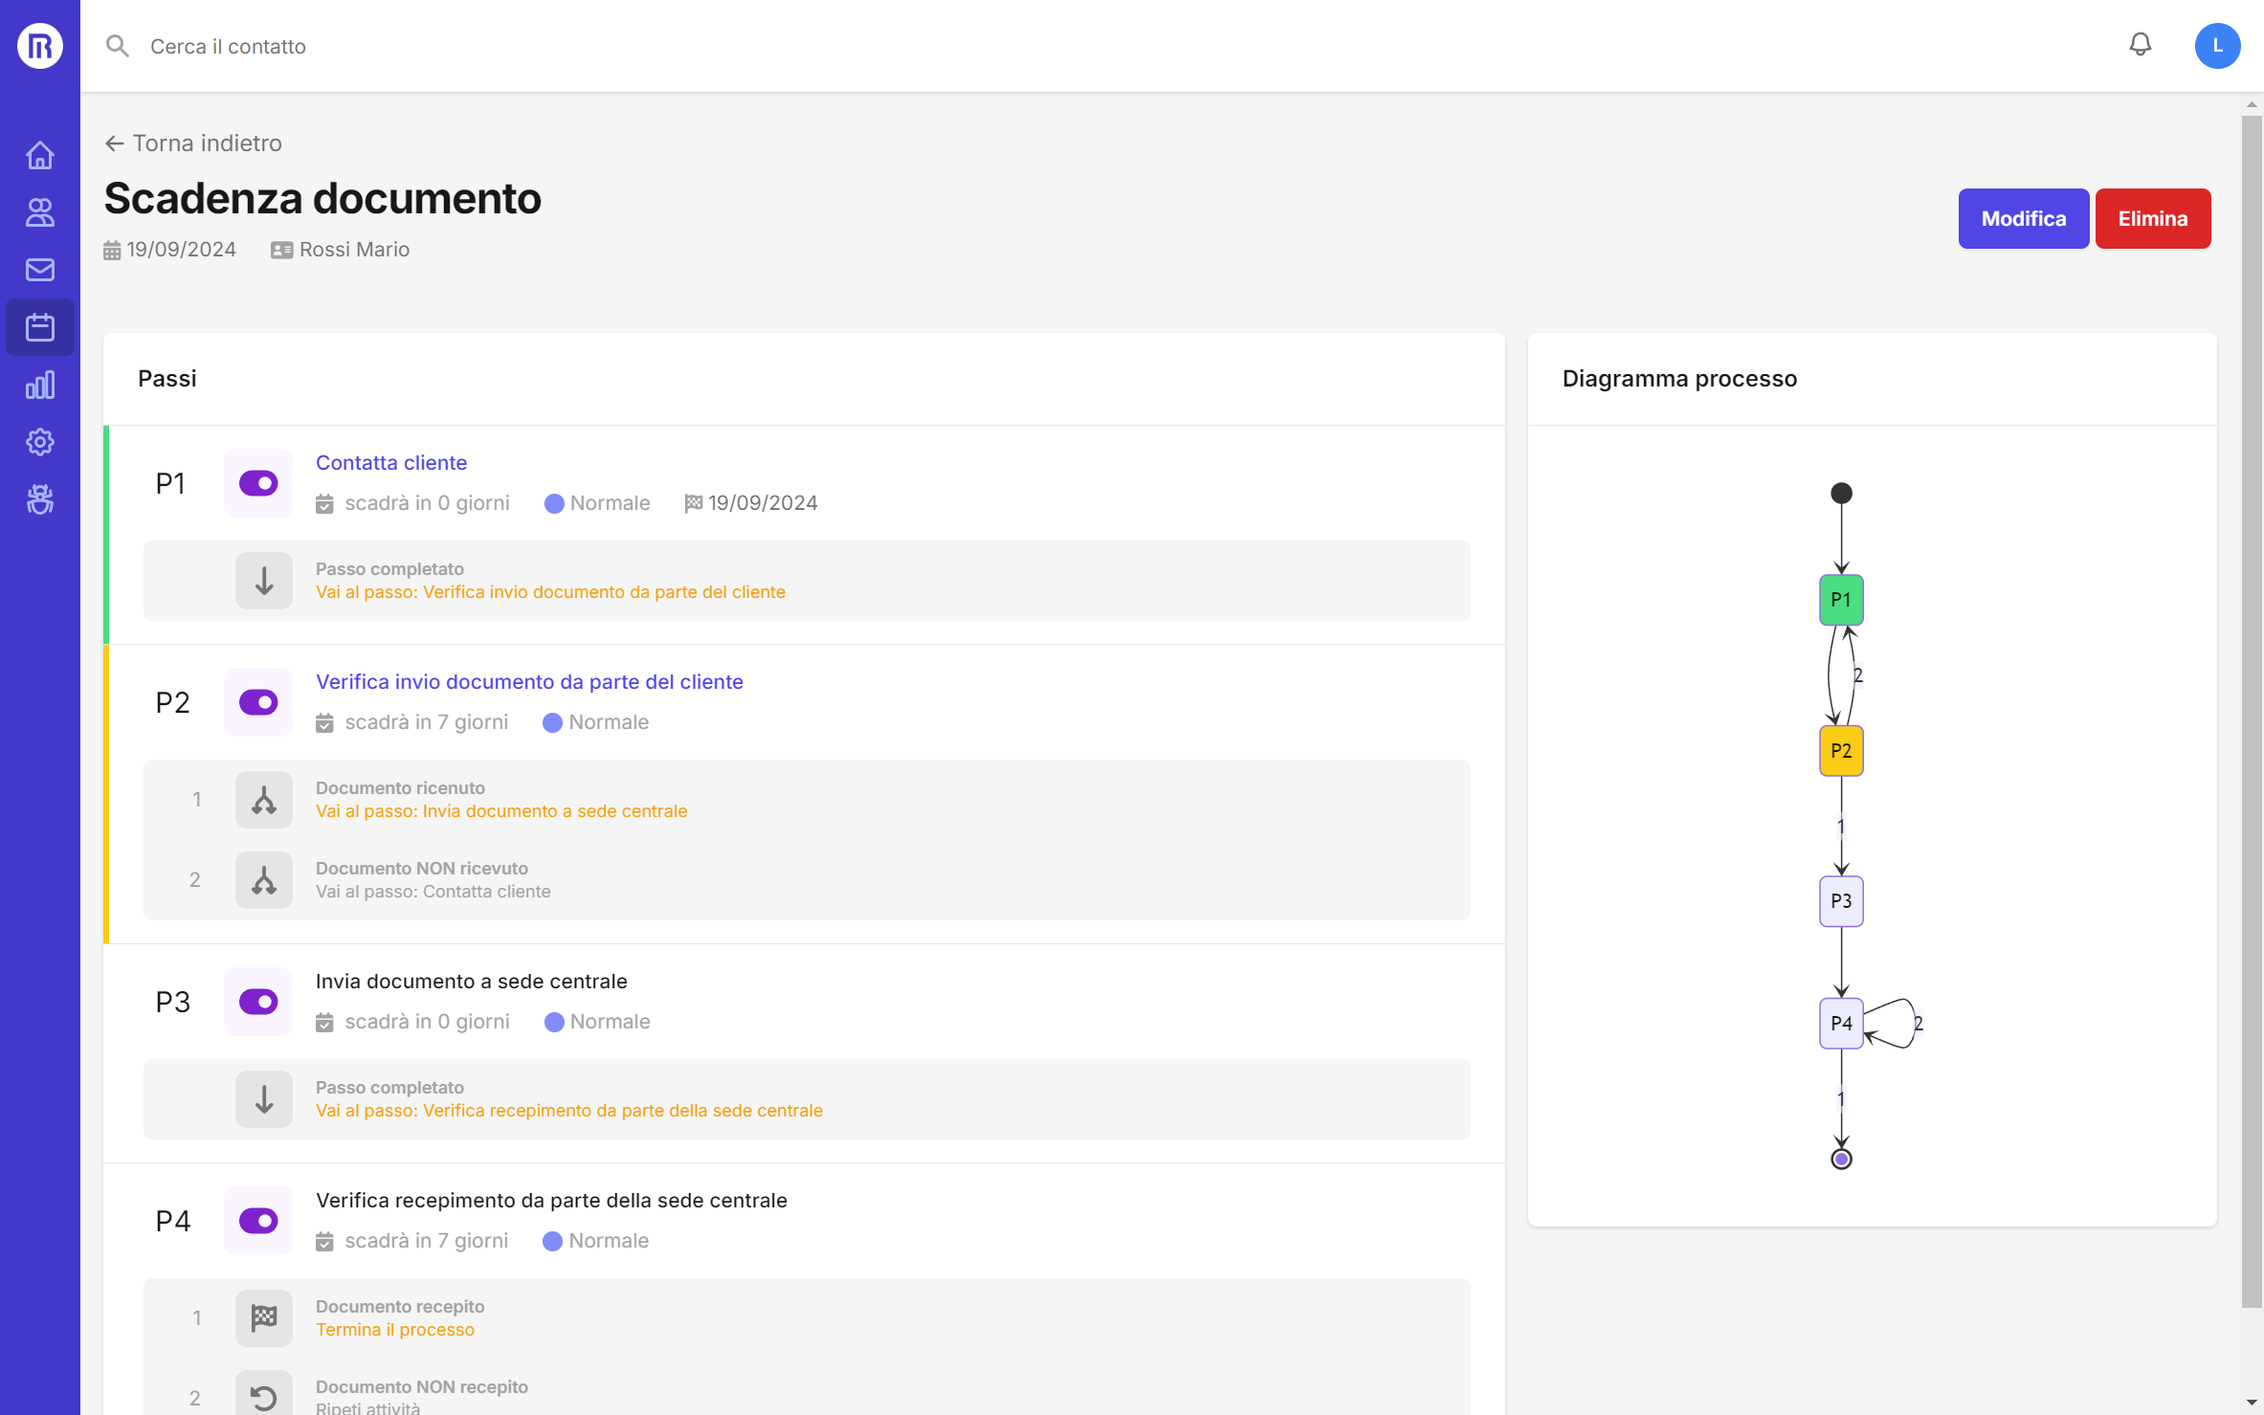This screenshot has height=1415, width=2264.
Task: Open the Statistics chart section
Action: [x=39, y=385]
